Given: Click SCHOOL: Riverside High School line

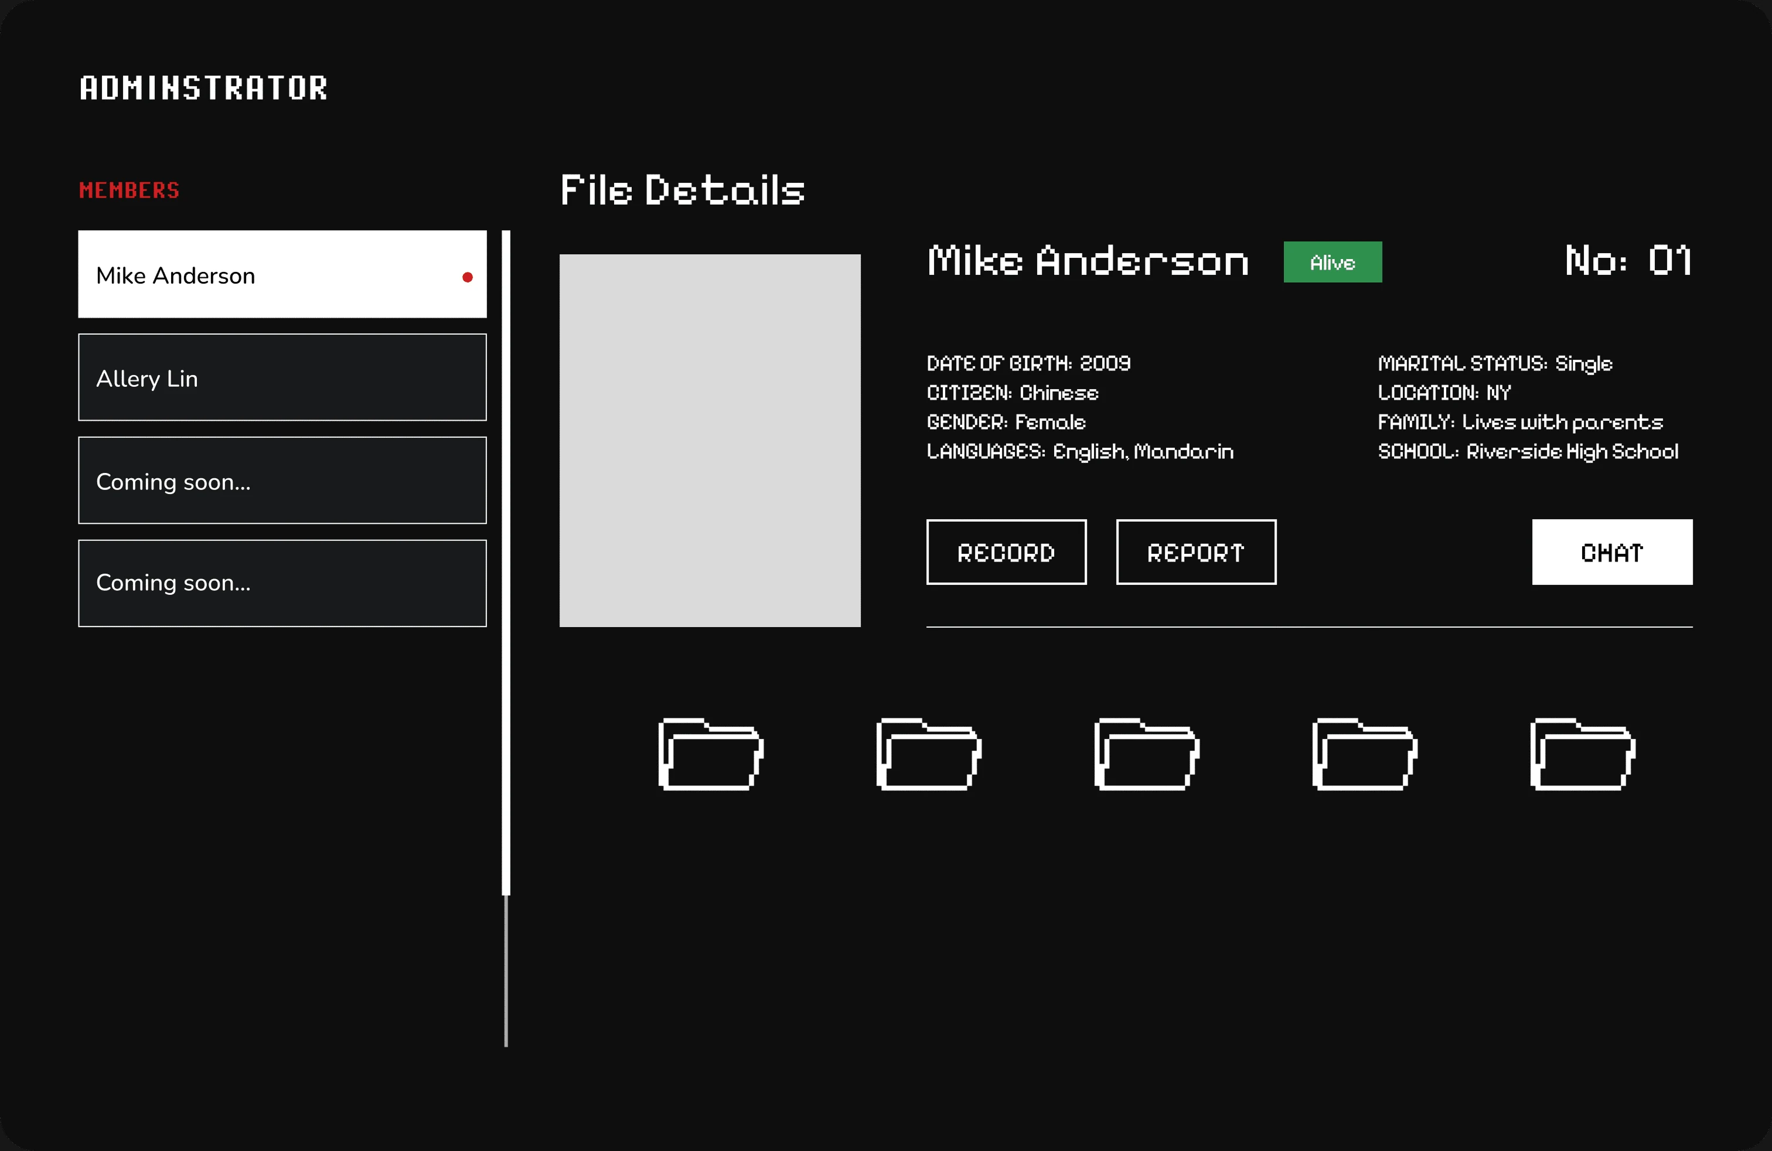Looking at the screenshot, I should [1529, 451].
